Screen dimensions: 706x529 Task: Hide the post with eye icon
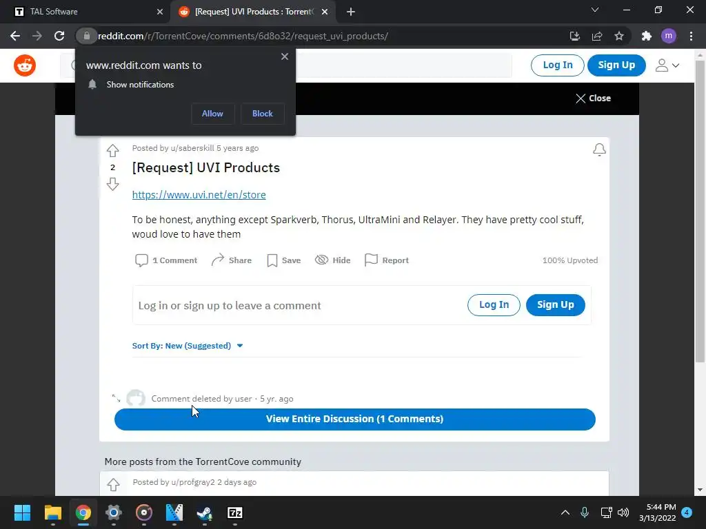point(333,260)
